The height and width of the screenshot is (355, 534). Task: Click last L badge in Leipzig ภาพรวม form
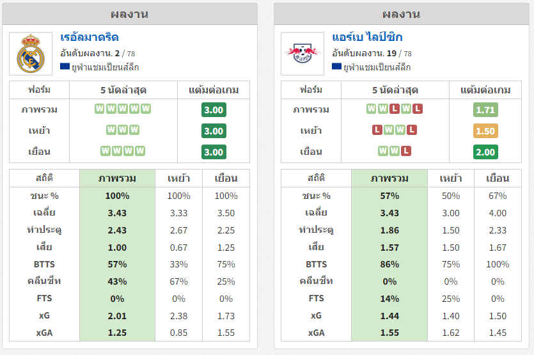pos(418,109)
